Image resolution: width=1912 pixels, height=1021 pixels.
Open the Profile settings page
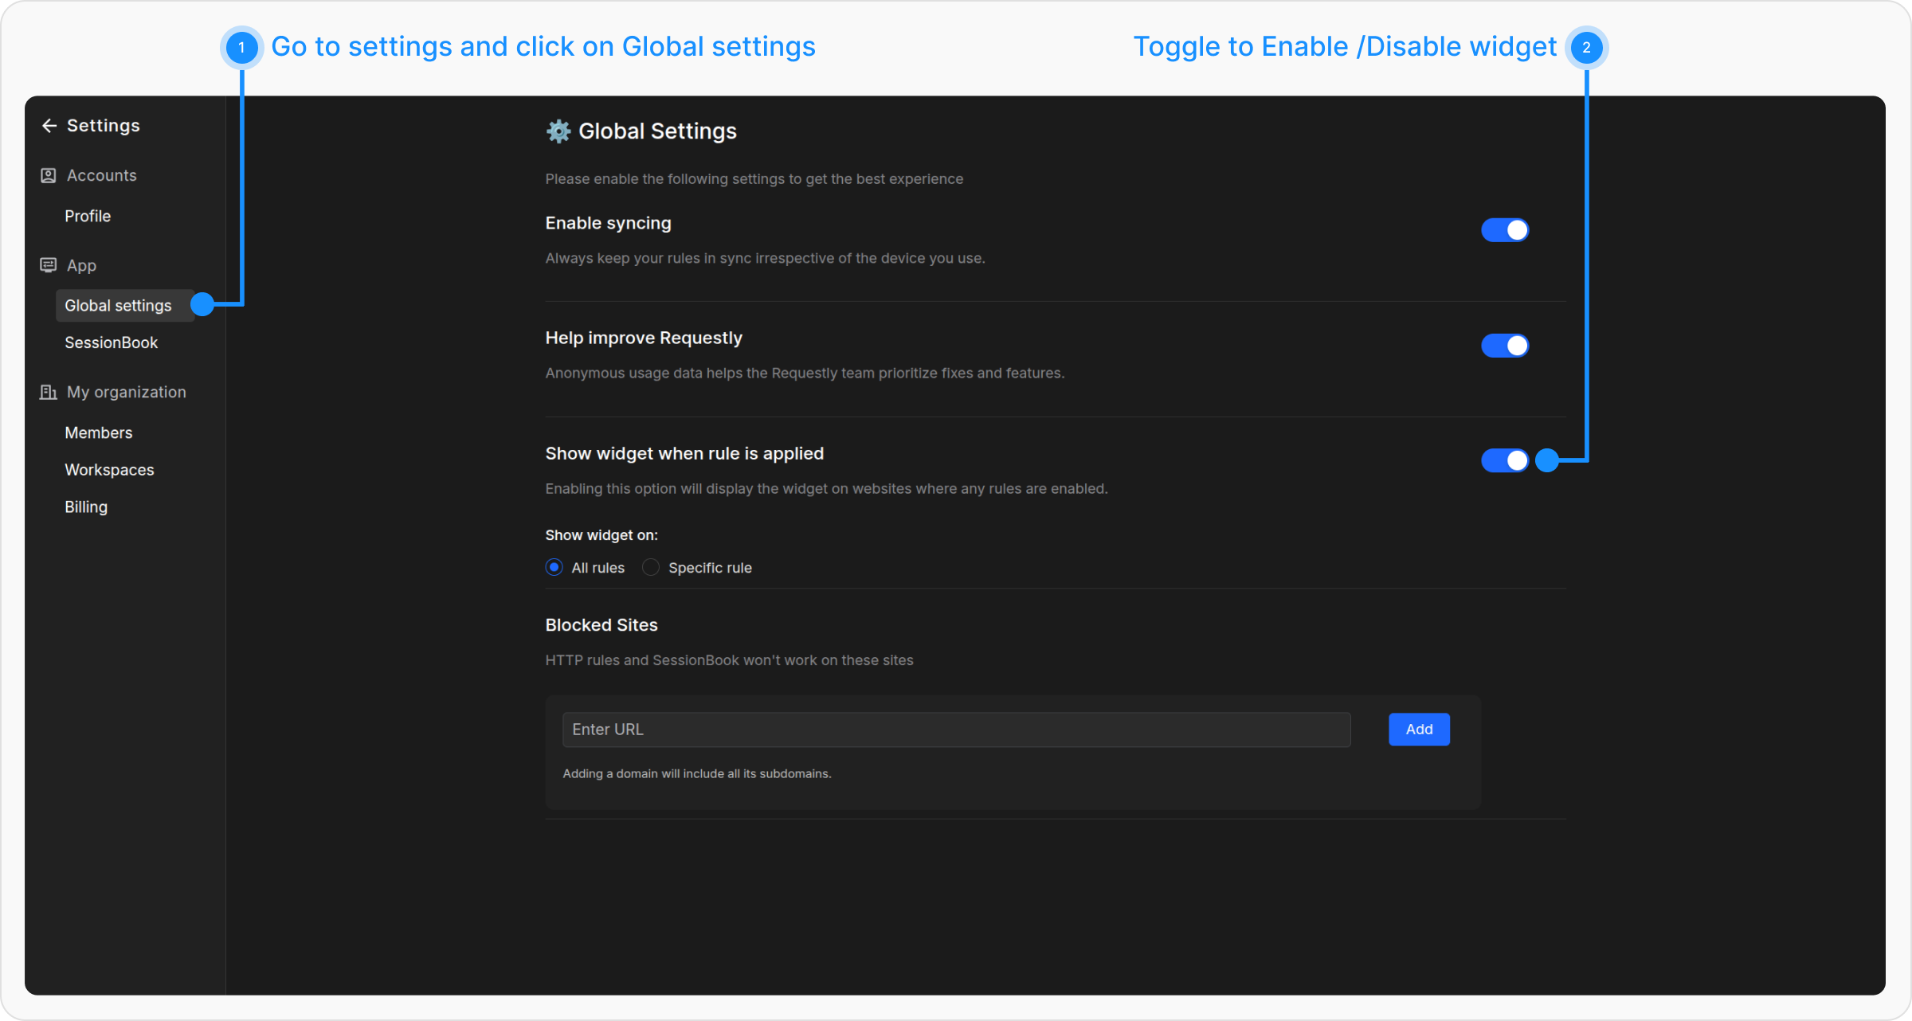click(x=88, y=216)
